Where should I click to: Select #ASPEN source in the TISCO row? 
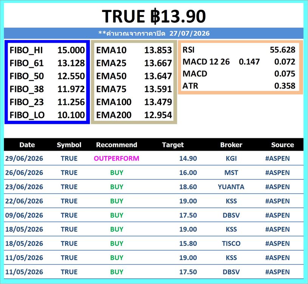[x=277, y=243]
